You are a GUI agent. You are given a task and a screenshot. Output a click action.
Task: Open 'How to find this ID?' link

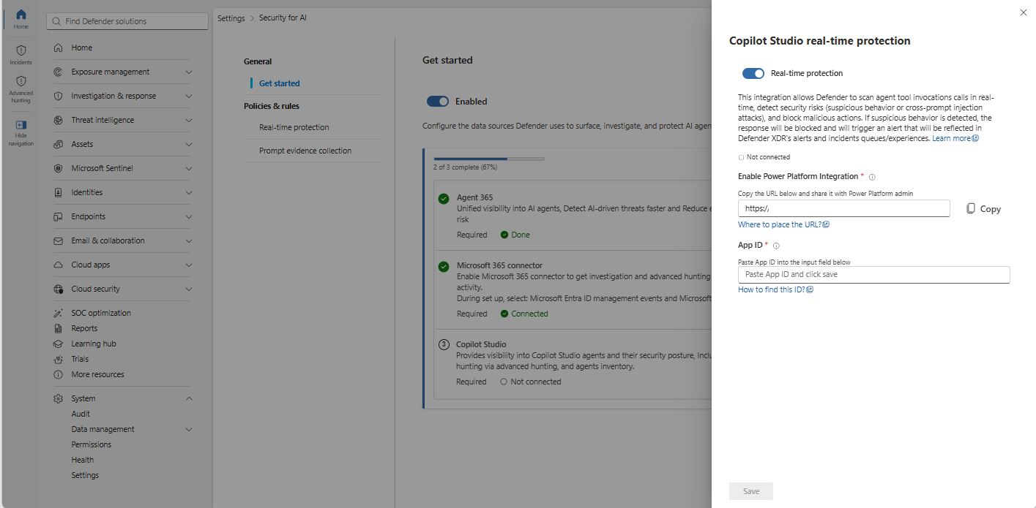[x=775, y=289]
